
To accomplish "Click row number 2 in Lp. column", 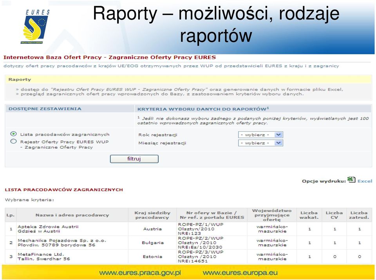I will tap(11, 242).
